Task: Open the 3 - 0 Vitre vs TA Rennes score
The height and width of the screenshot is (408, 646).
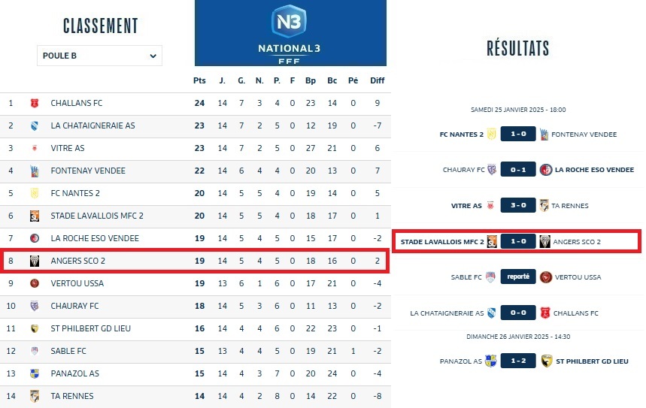Action: pyautogui.click(x=518, y=205)
